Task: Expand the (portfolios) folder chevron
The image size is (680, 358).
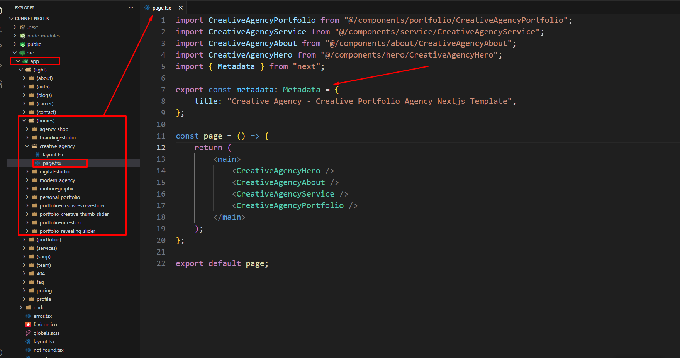Action: 24,239
